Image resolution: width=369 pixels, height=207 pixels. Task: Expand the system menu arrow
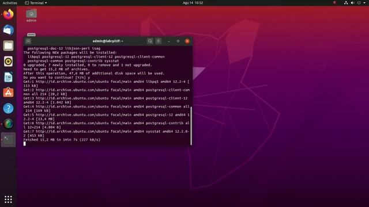click(x=364, y=3)
